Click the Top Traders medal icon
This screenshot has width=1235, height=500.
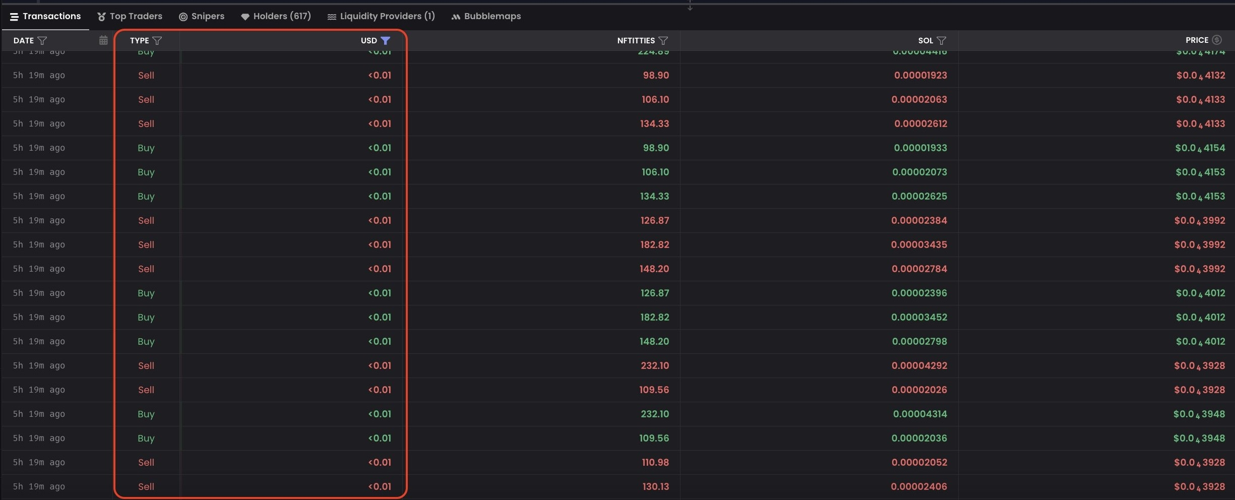[x=101, y=17]
